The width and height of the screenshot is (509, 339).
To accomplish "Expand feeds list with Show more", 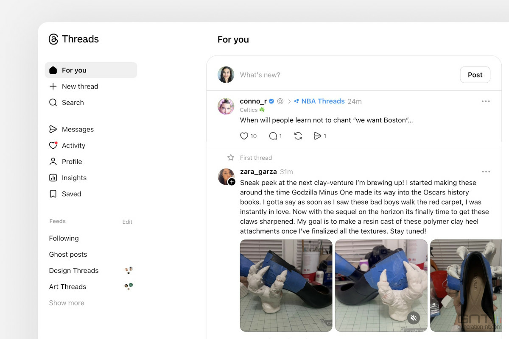I will [67, 303].
